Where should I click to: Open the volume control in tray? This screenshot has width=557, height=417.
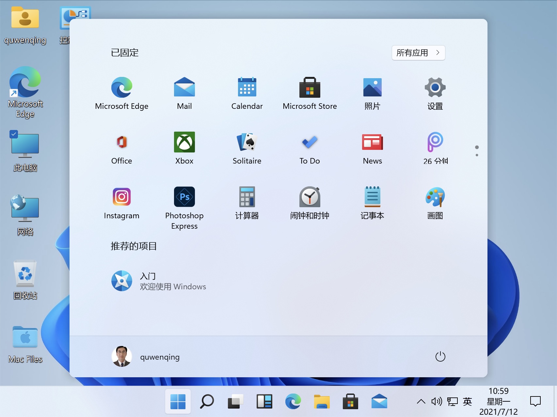(437, 401)
